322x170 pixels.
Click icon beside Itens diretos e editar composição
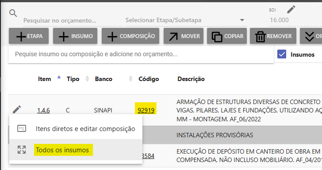coord(22,128)
